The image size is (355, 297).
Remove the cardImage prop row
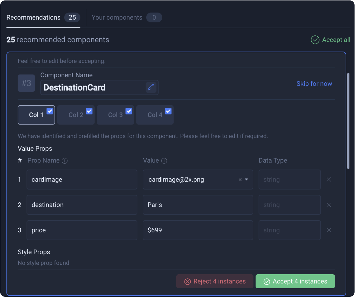point(329,179)
